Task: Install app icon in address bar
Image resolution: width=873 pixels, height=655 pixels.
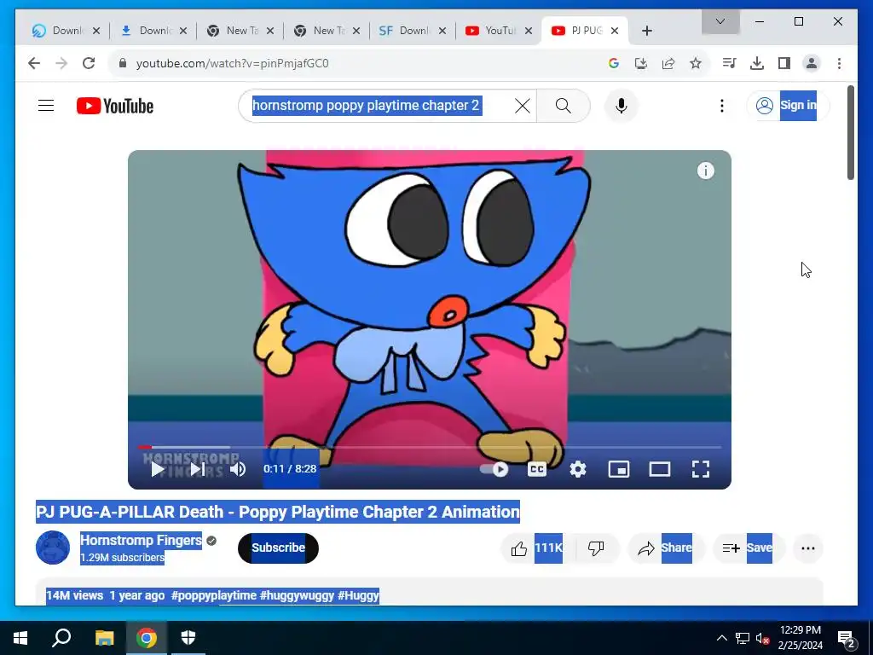Action: [641, 63]
